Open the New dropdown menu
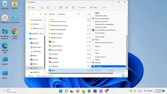This screenshot has height=94, width=167. coord(32,8)
